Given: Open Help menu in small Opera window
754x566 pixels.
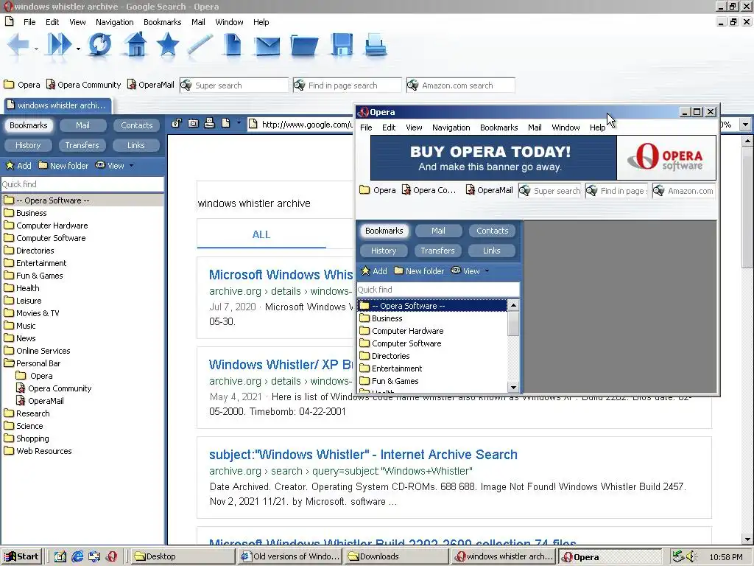Looking at the screenshot, I should pos(598,127).
